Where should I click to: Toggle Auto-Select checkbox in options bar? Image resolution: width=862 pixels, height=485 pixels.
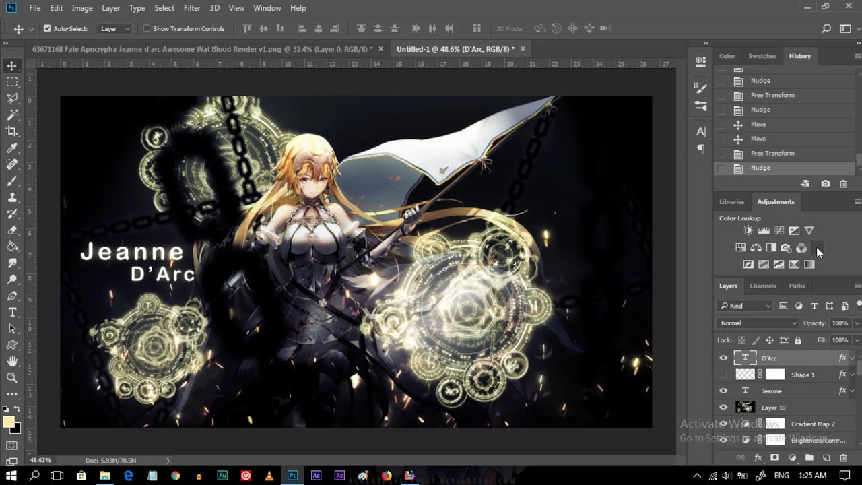47,28
